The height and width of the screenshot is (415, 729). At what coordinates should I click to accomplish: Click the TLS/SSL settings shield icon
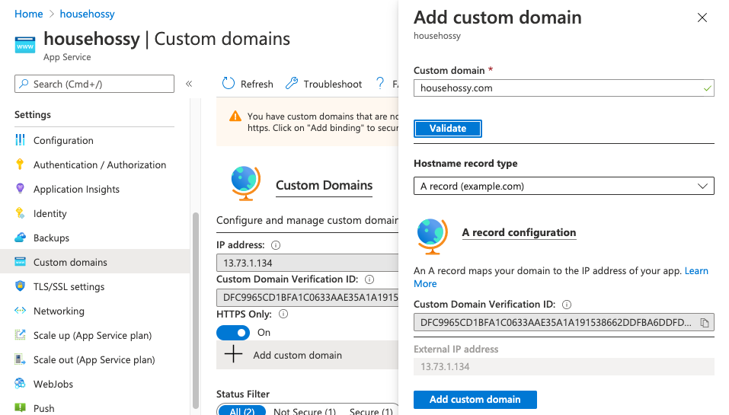point(20,286)
